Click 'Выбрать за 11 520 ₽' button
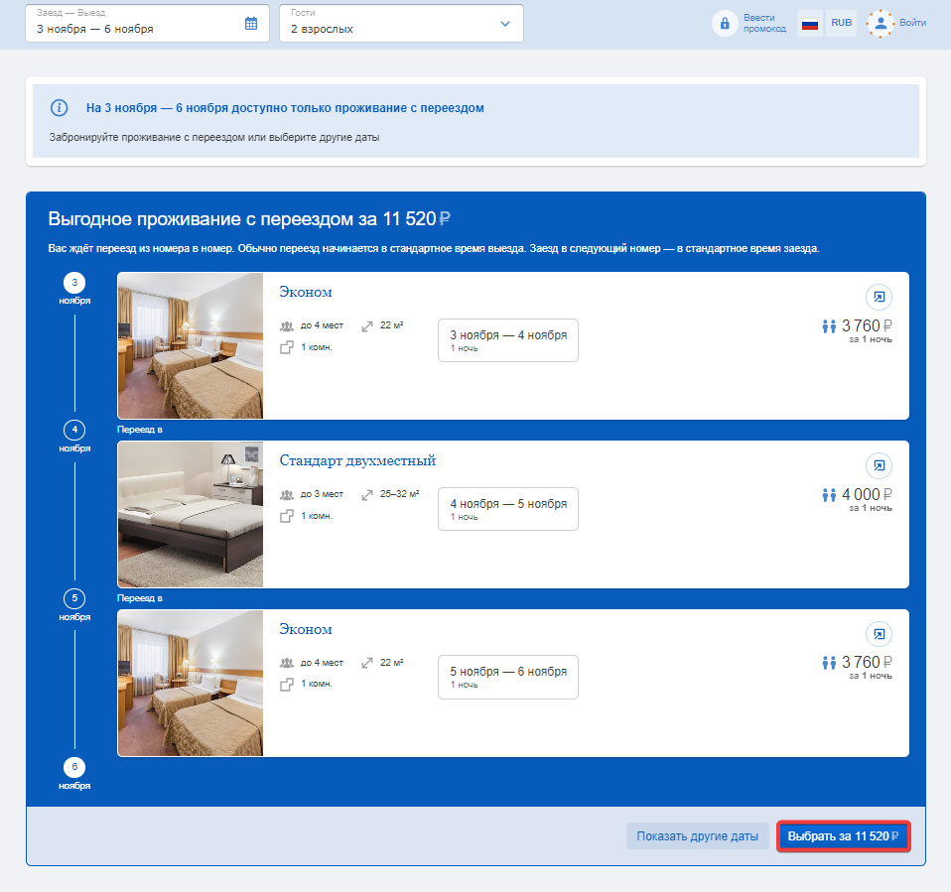The height and width of the screenshot is (892, 951). coord(843,836)
